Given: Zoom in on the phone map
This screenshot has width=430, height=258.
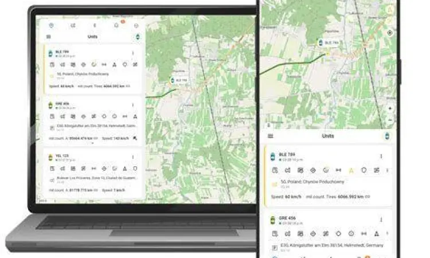Looking at the screenshot, I should tap(390, 108).
